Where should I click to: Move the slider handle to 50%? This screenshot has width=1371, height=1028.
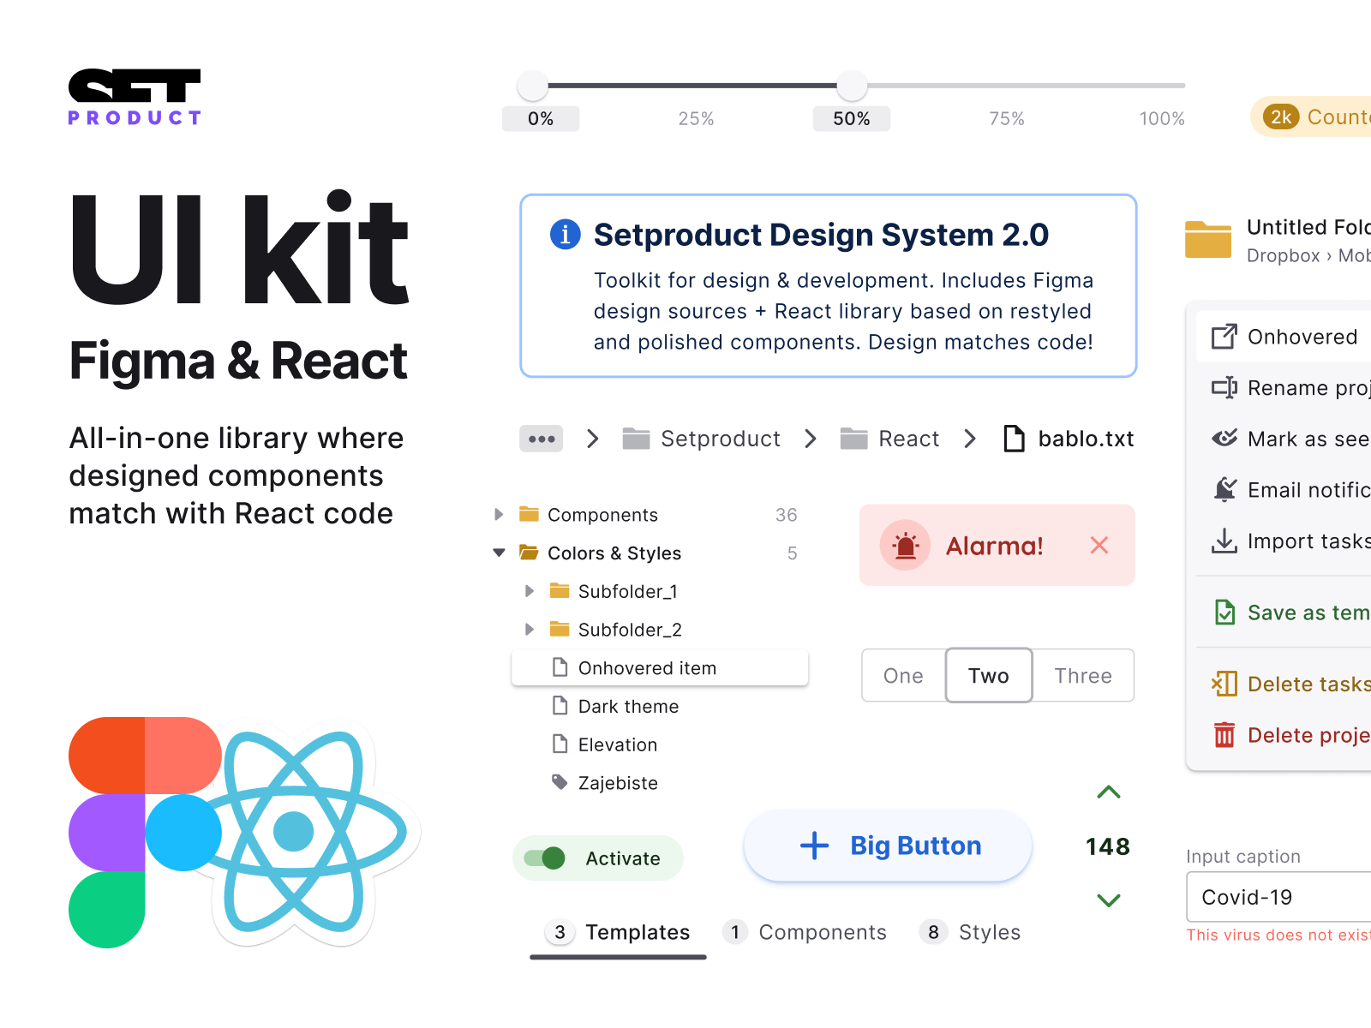pos(851,86)
